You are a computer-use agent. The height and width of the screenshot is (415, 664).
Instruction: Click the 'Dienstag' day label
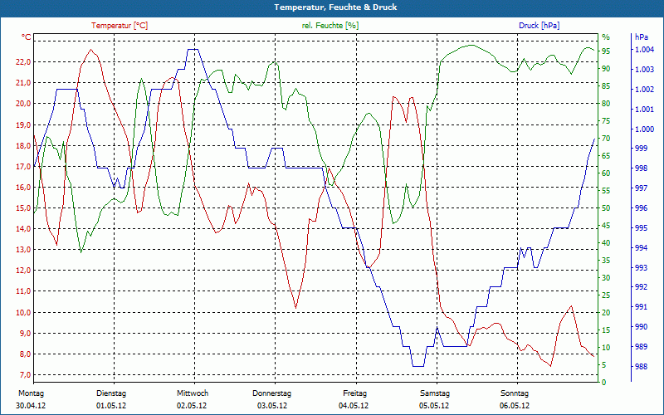[x=111, y=393]
